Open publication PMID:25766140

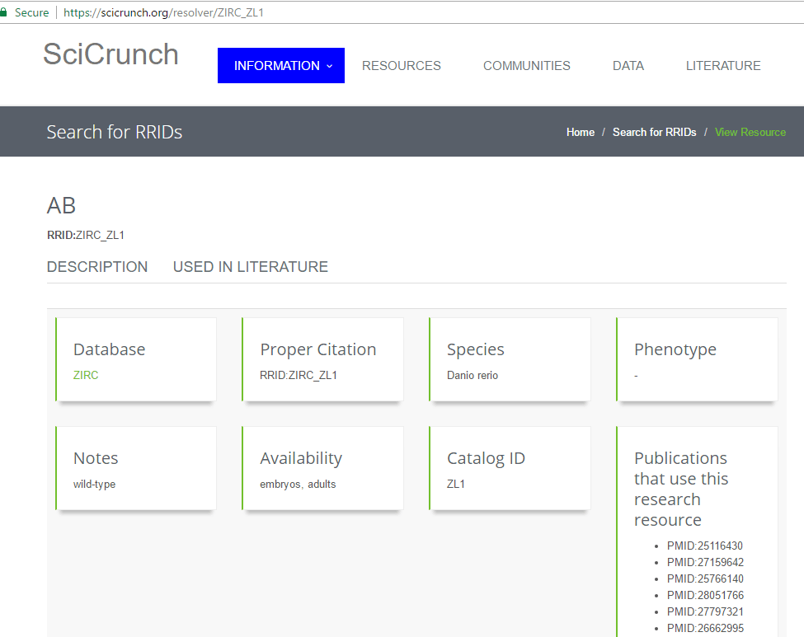click(705, 578)
